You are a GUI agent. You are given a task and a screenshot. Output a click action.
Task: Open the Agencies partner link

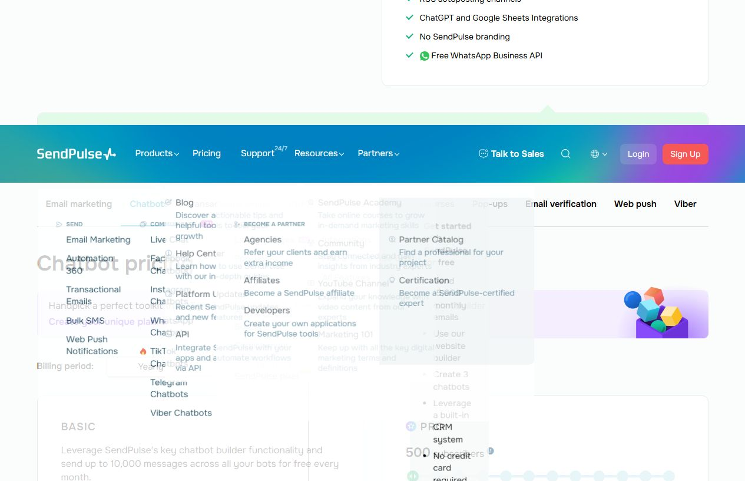pos(263,239)
